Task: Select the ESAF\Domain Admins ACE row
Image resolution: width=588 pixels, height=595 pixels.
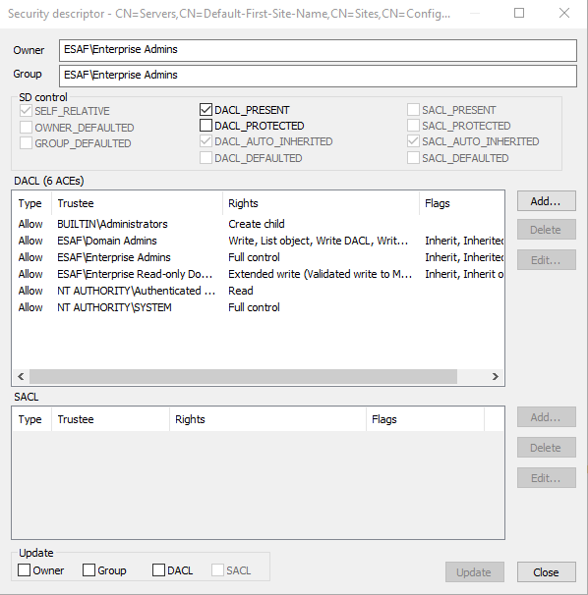Action: [259, 241]
